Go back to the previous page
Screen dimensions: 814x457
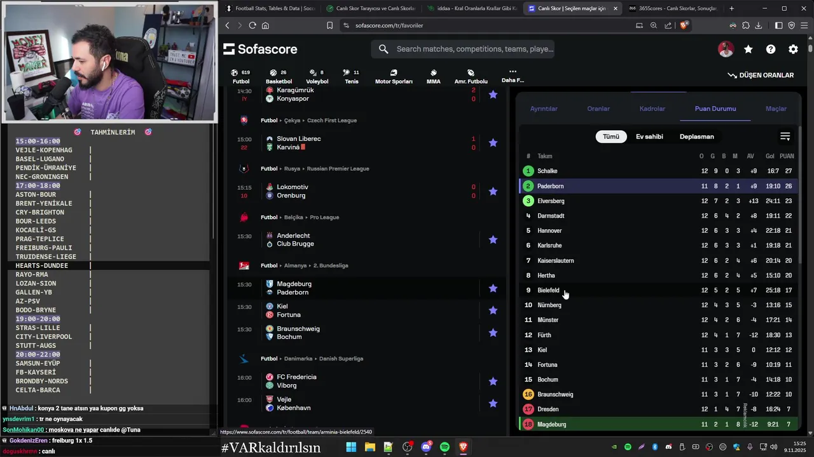(227, 25)
